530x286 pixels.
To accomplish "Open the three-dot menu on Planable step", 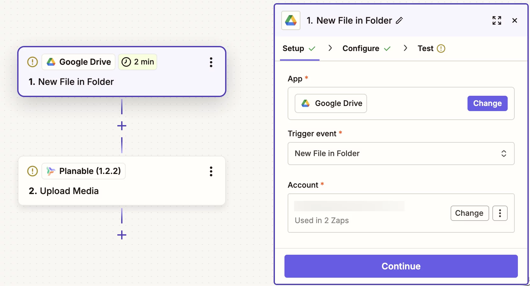I will click(x=211, y=171).
